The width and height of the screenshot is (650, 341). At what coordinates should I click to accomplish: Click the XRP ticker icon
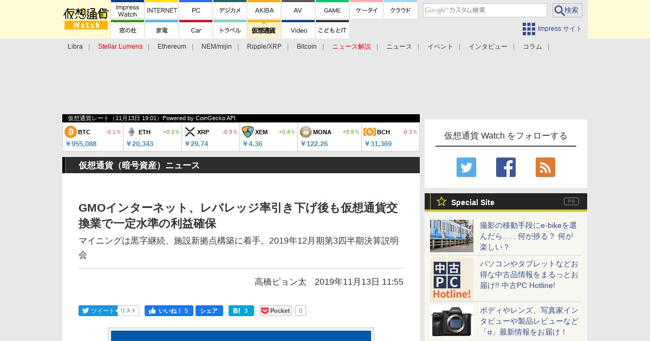(x=190, y=132)
